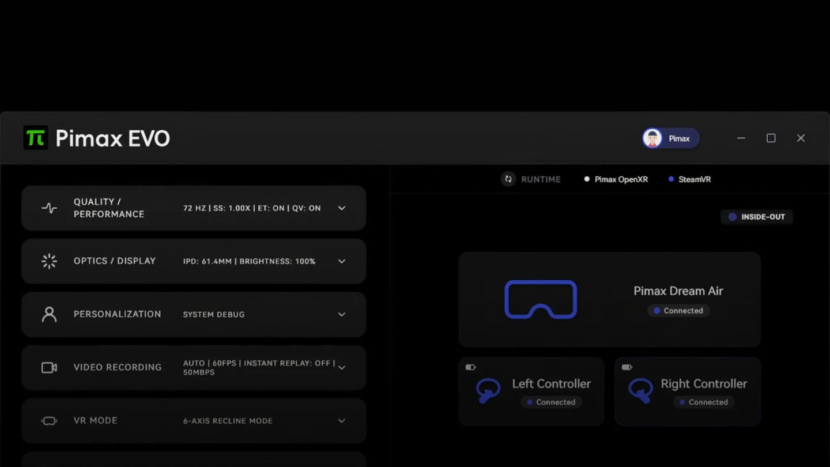Close the Pimax EVO window
830x467 pixels.
[801, 138]
